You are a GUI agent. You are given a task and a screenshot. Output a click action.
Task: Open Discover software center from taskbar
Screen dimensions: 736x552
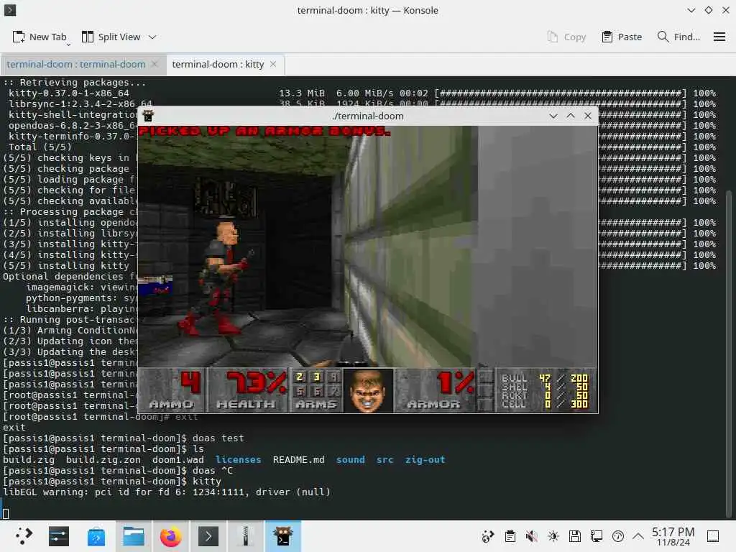[x=96, y=536]
